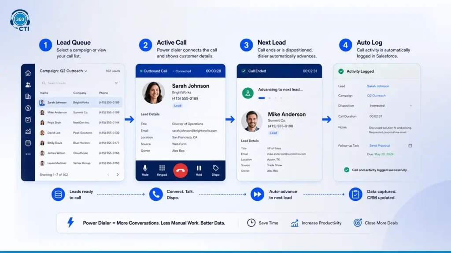Expand the Campaign Q2 Outreach dropdown
Screen dimensions: 451x253
63,71
